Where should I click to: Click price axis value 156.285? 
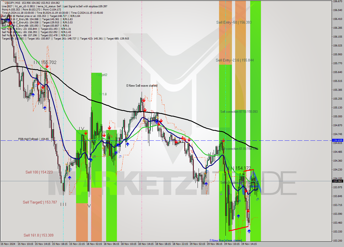coord(338,28)
